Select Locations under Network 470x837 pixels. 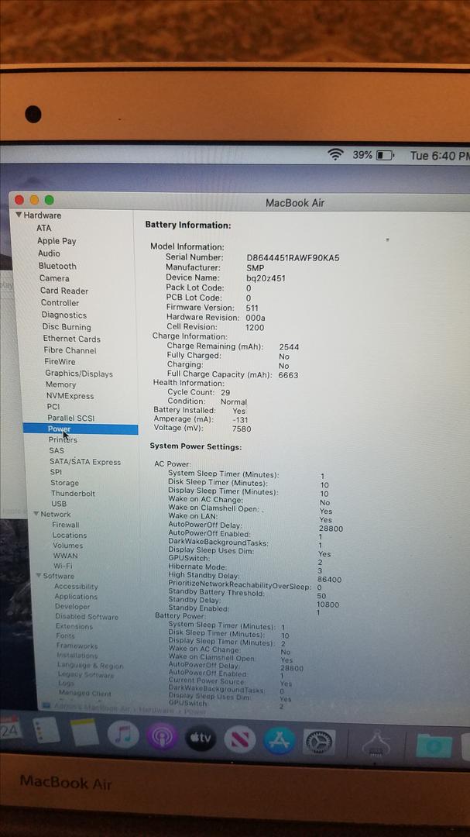click(70, 535)
